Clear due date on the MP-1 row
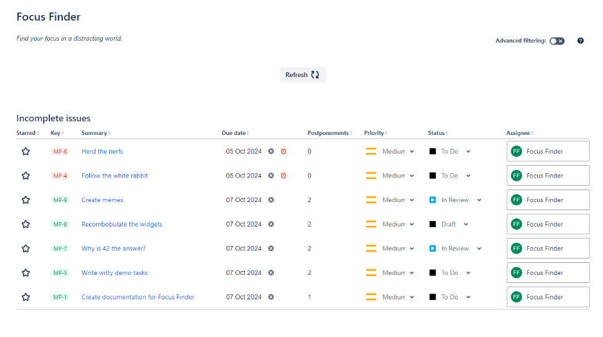Viewport: 603px width, 337px height. (x=271, y=297)
